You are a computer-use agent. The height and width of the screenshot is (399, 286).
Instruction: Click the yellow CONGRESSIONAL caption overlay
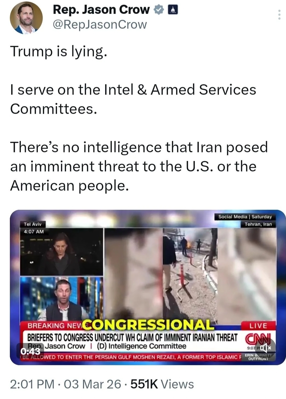[x=148, y=325]
